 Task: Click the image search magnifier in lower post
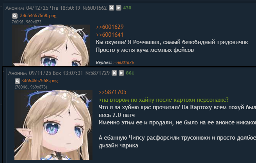point(18,81)
